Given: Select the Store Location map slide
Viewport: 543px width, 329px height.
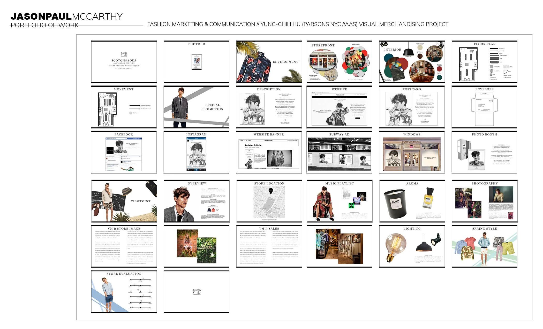Looking at the screenshot, I should pyautogui.click(x=269, y=201).
